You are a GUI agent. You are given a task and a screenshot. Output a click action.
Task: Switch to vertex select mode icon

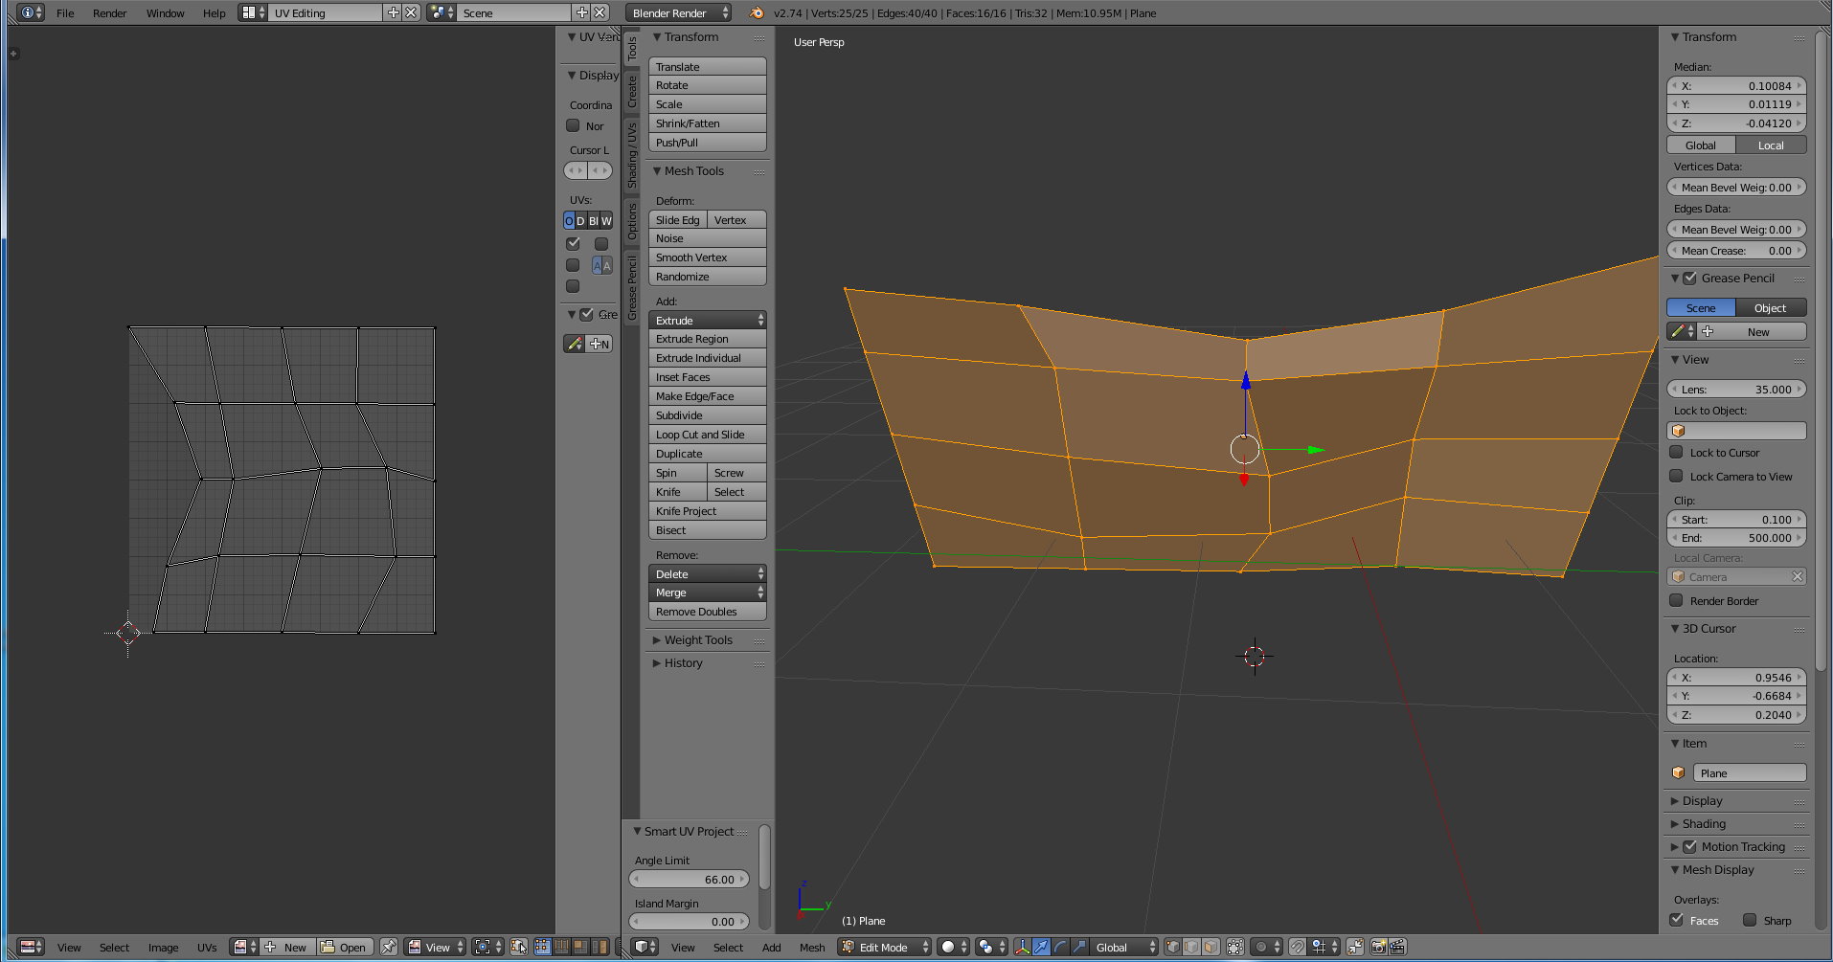[1173, 947]
